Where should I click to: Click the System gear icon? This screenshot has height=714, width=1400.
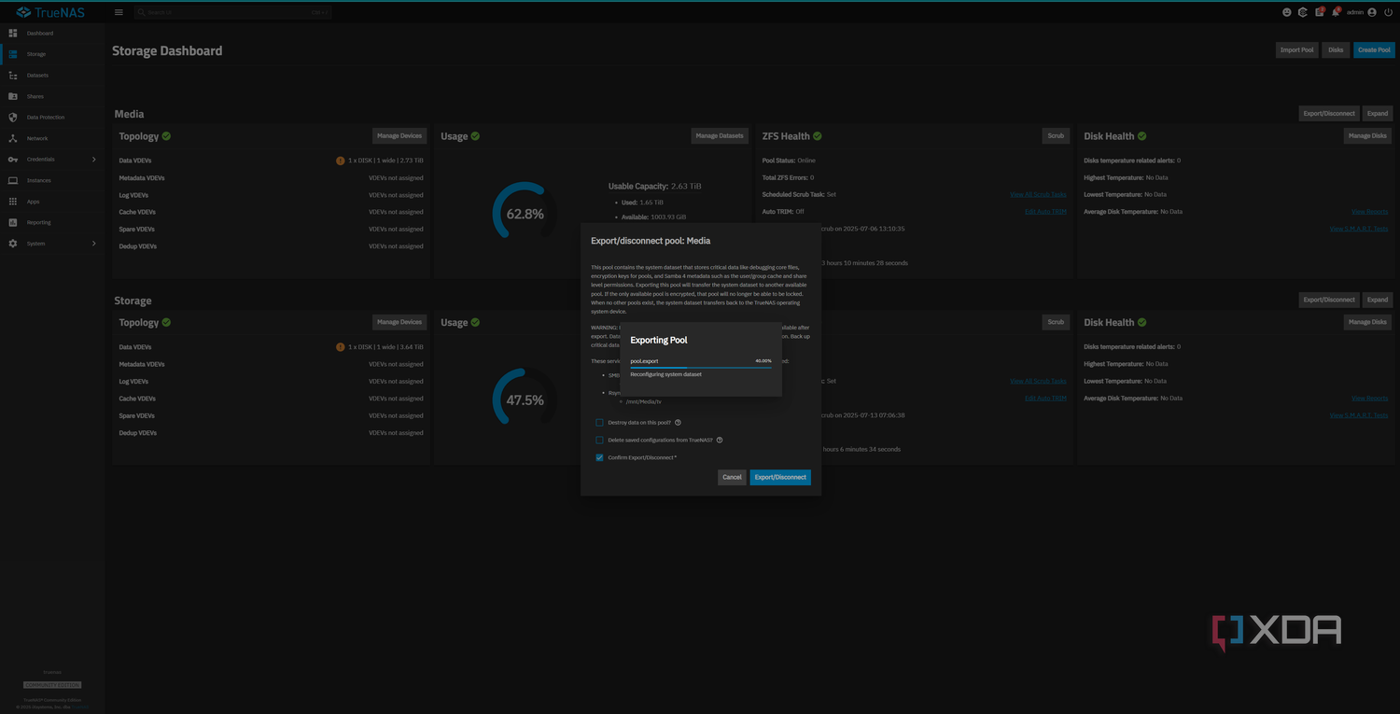pyautogui.click(x=13, y=244)
